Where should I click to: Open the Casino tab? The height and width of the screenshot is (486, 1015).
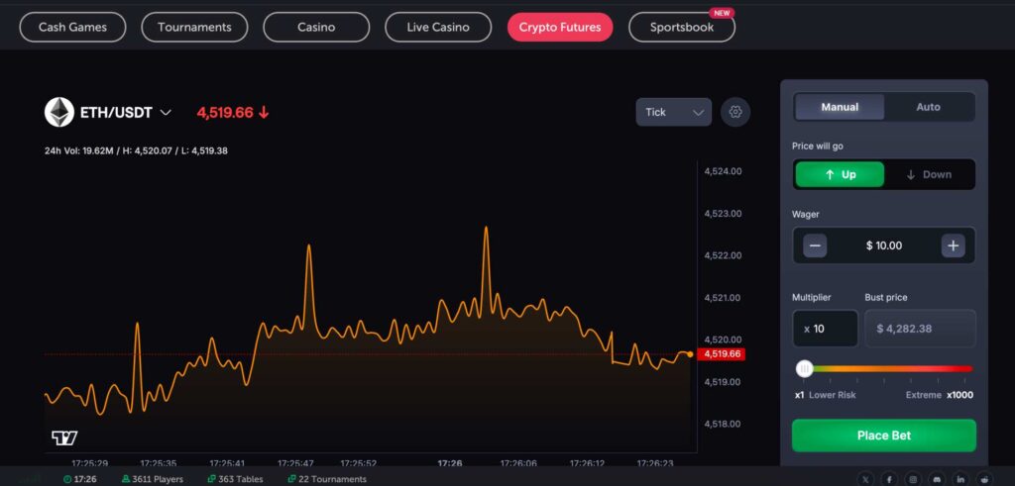coord(316,27)
